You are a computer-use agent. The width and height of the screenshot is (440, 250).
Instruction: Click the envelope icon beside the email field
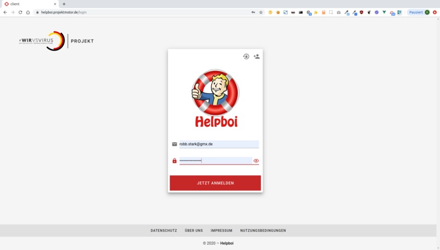point(174,144)
